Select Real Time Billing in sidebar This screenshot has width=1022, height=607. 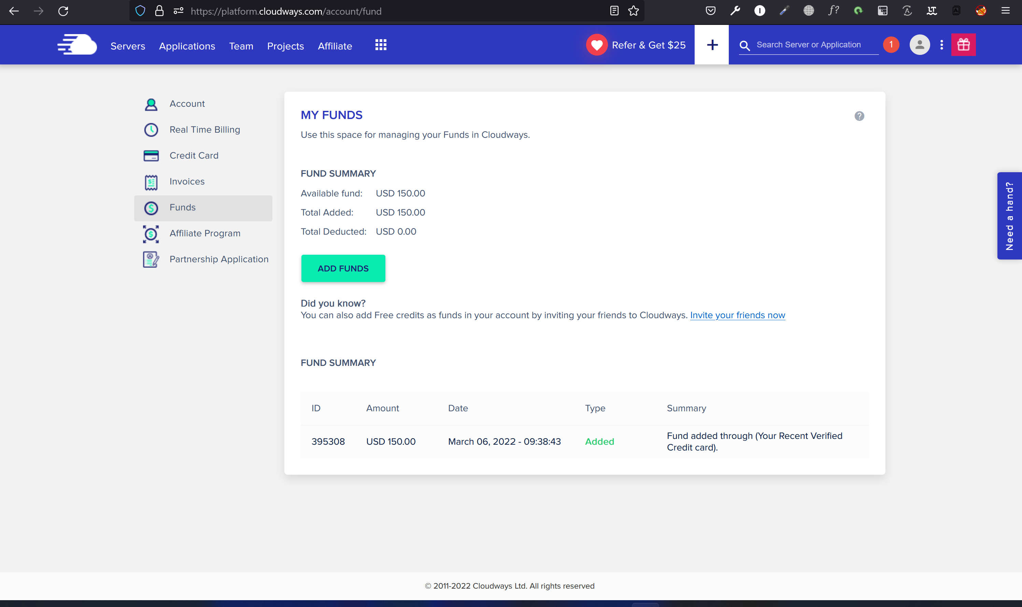pos(205,130)
